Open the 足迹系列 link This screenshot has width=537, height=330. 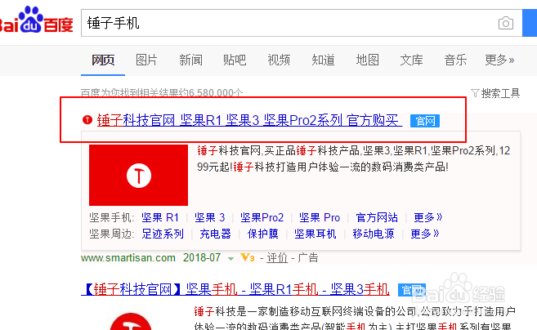point(163,234)
